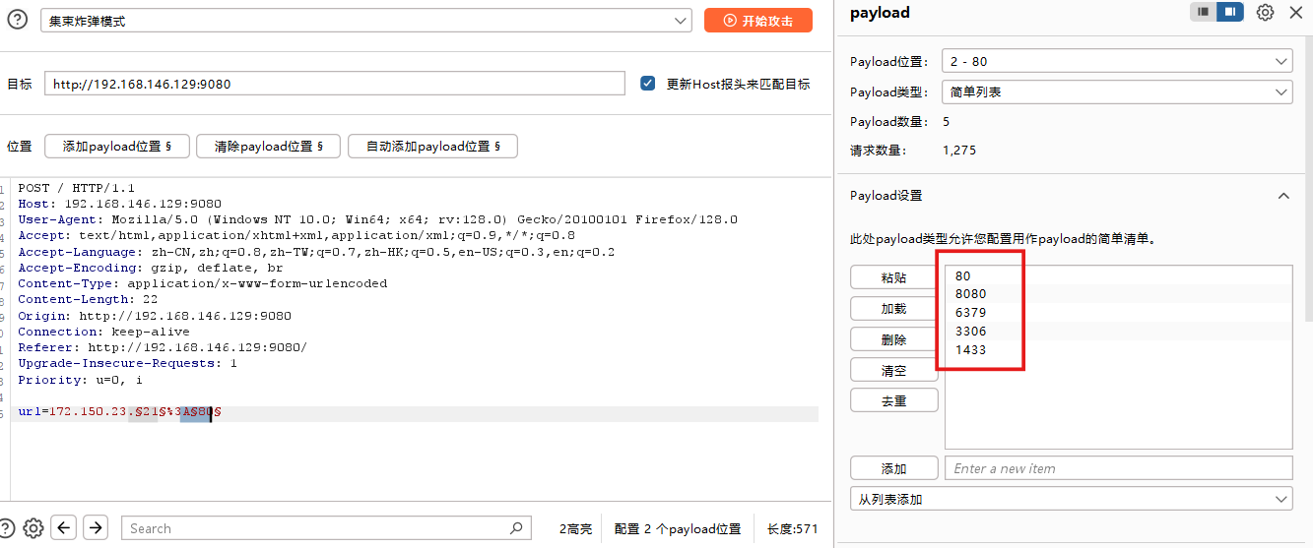The height and width of the screenshot is (548, 1313).
Task: Collapse the Payload设置 section
Action: tap(1282, 196)
